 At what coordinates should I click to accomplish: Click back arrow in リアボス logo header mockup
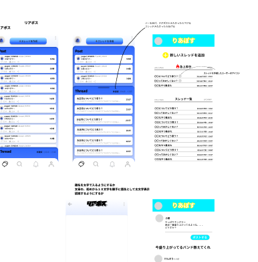click(70, 204)
